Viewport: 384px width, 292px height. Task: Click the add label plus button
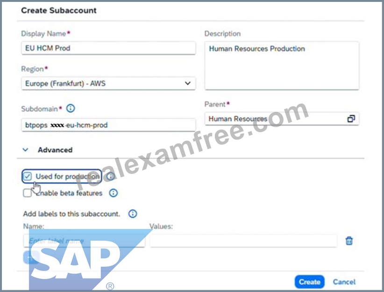pyautogui.click(x=31, y=258)
